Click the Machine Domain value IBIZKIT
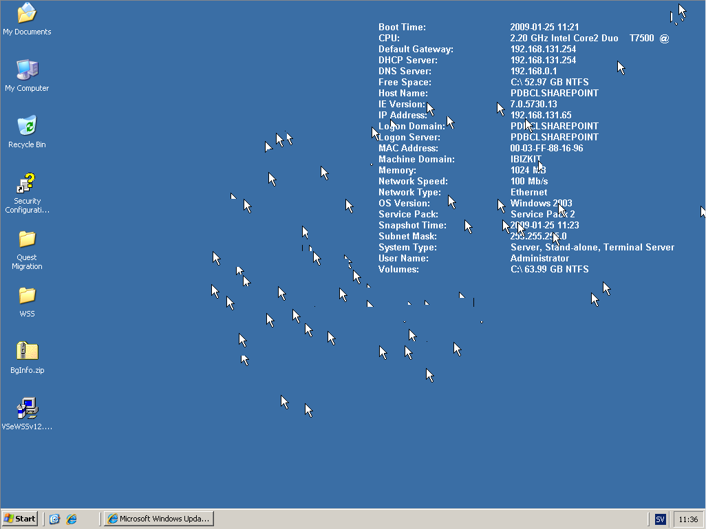Screen dimensions: 706x529 pyautogui.click(x=526, y=160)
